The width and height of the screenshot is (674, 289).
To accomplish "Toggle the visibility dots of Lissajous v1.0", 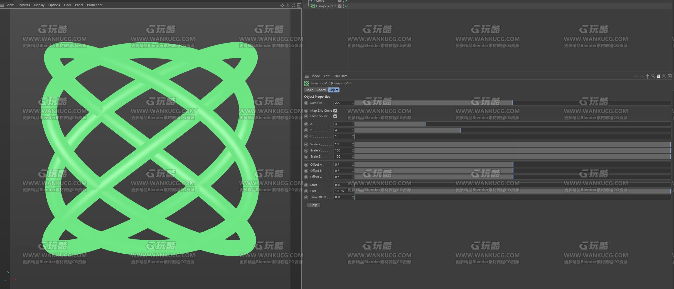I will click(343, 6).
